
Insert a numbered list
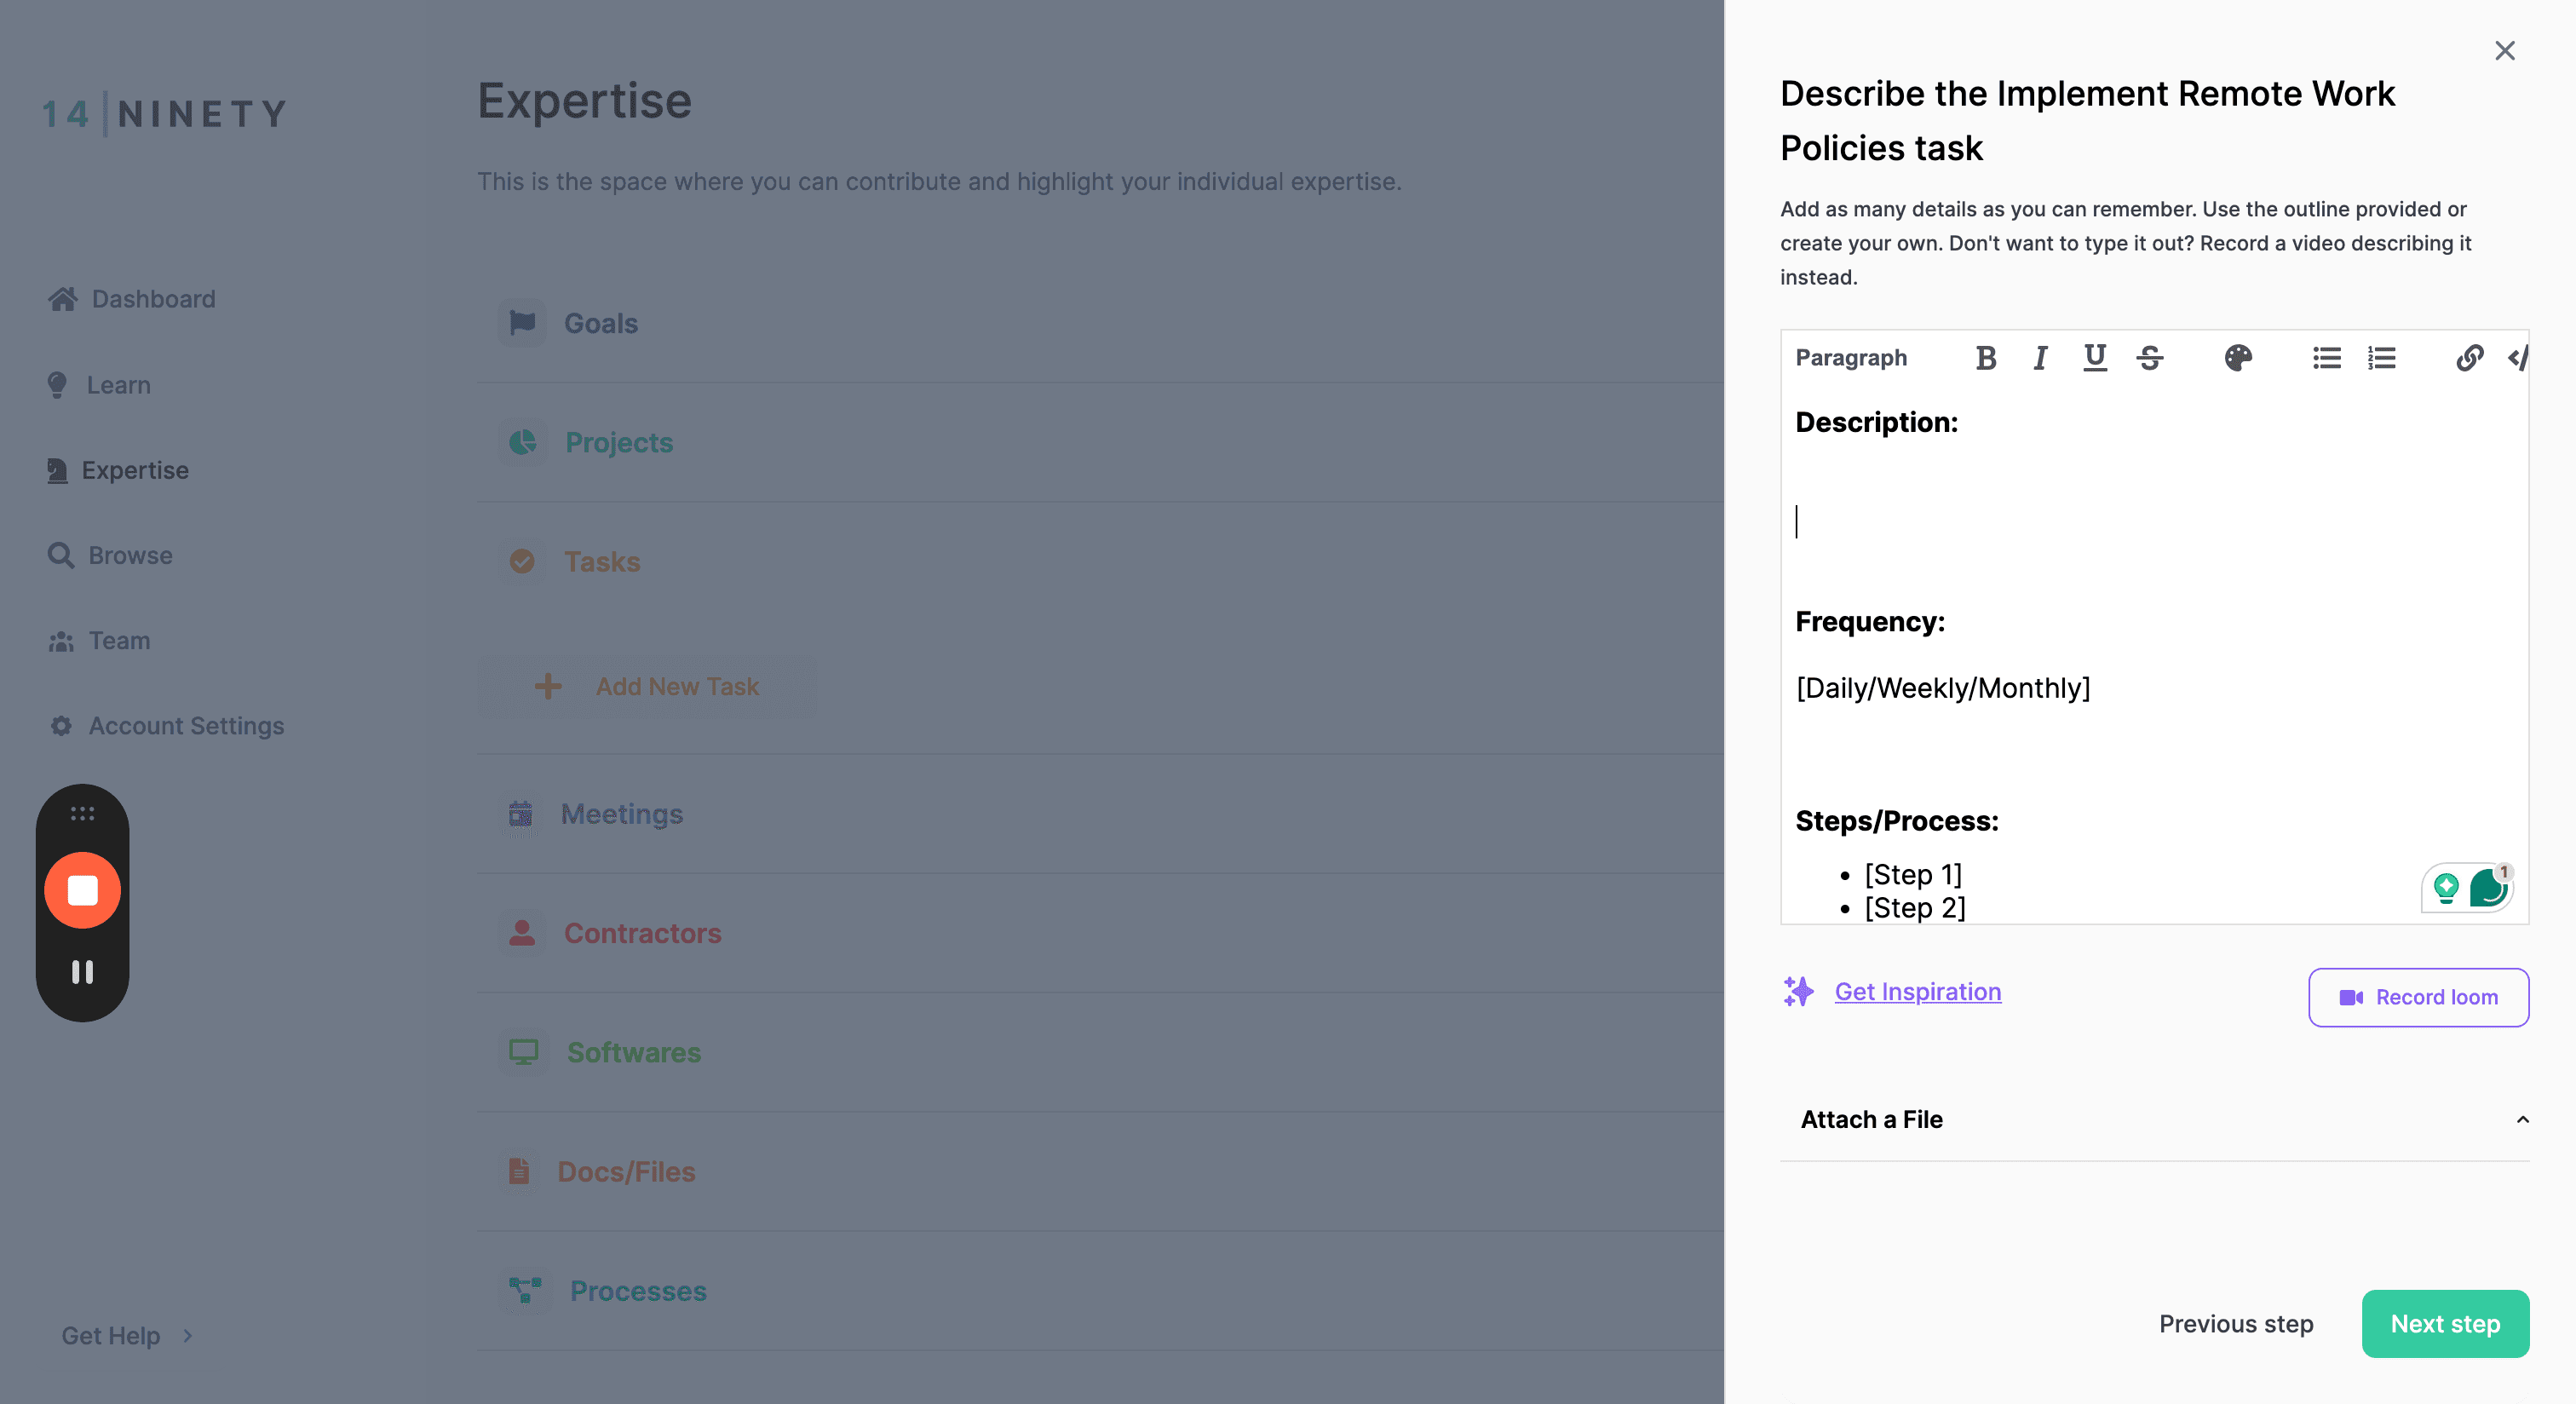tap(2381, 358)
